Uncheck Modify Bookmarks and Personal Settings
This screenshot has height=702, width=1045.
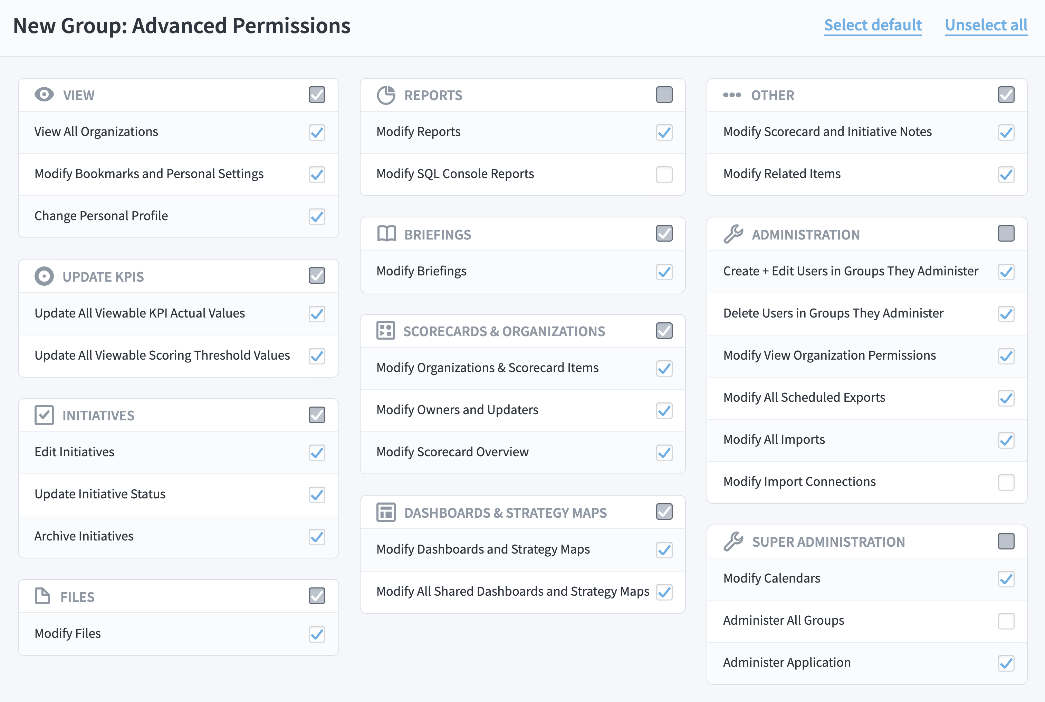(x=317, y=174)
